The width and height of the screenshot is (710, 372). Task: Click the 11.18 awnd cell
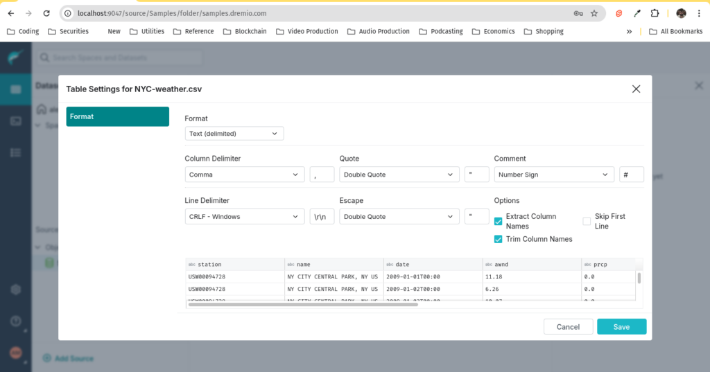tap(532, 276)
